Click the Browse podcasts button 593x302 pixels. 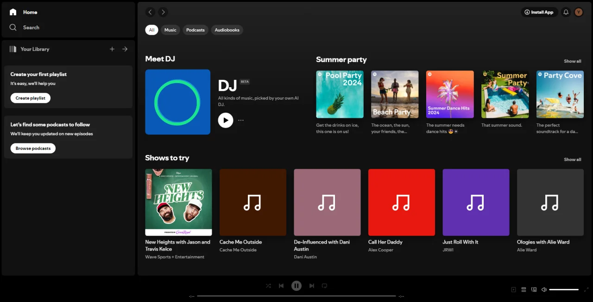pos(33,148)
